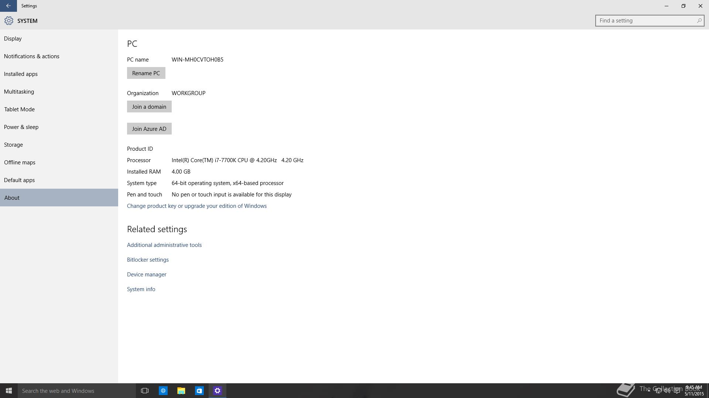709x398 pixels.
Task: Minimize the Settings window
Action: [667, 6]
